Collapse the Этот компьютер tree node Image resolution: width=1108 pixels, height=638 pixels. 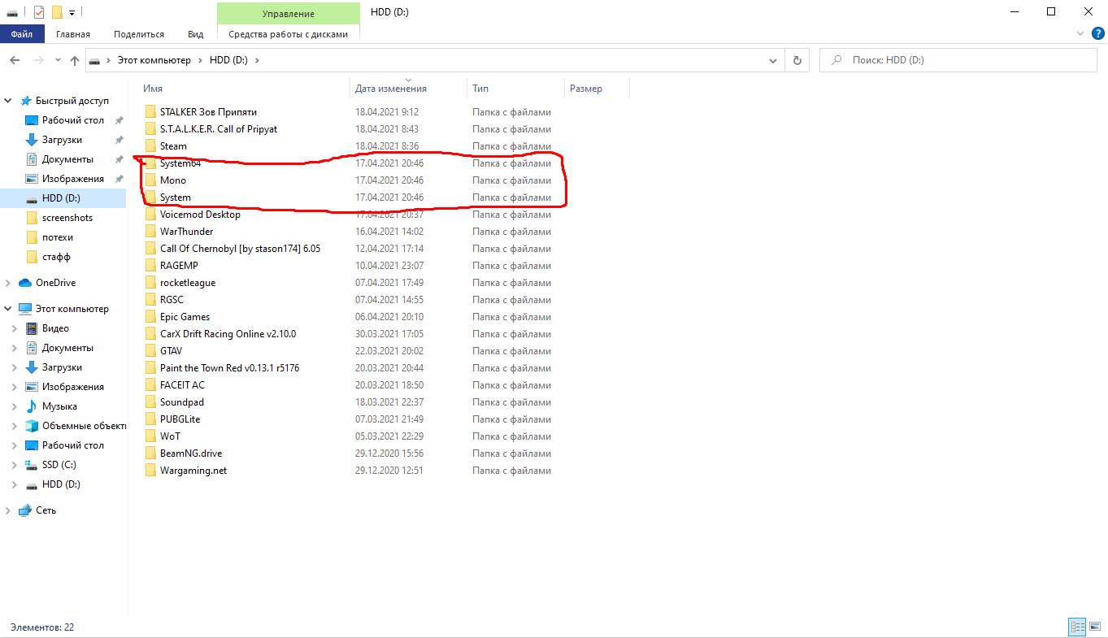coord(8,309)
